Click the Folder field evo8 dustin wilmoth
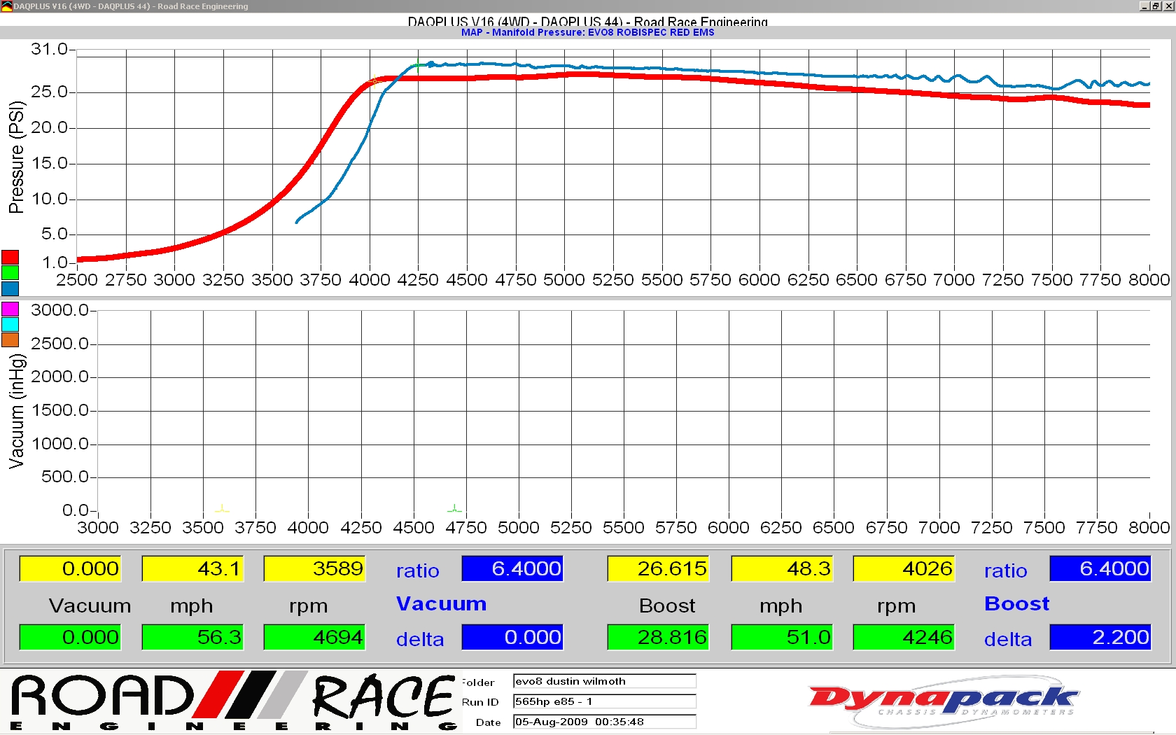This screenshot has width=1176, height=735. click(x=605, y=681)
